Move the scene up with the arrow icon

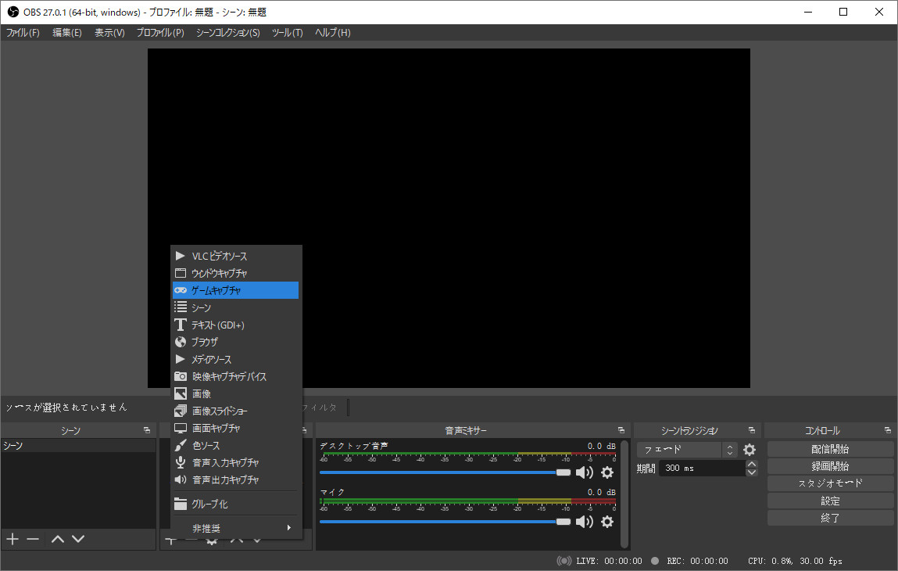[x=58, y=539]
